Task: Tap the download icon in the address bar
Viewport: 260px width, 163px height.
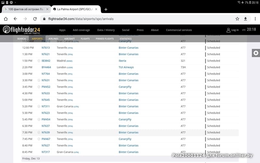Action: (x=245, y=19)
